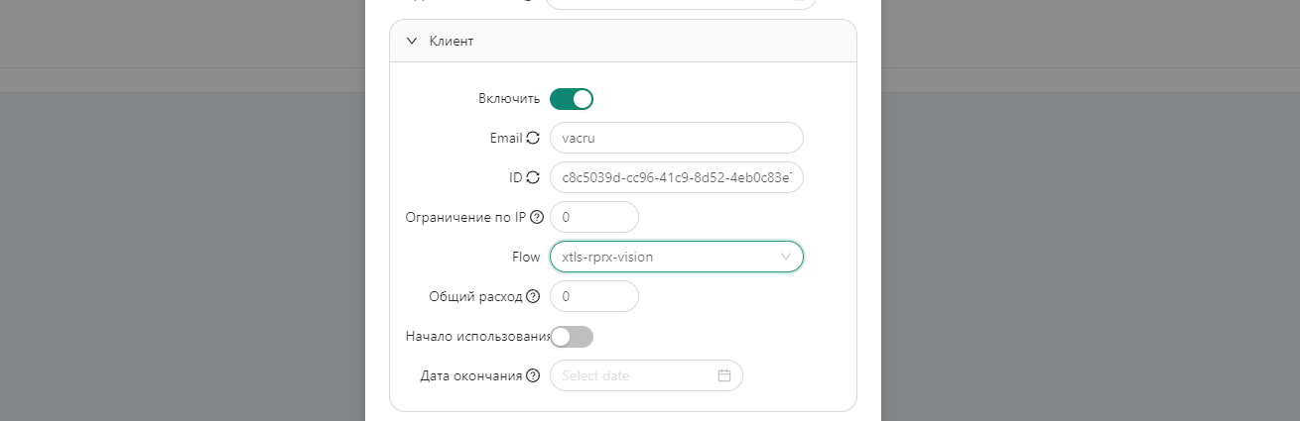Click help icon beside Дата окончания
Image resolution: width=1300 pixels, height=421 pixels.
[x=533, y=375]
